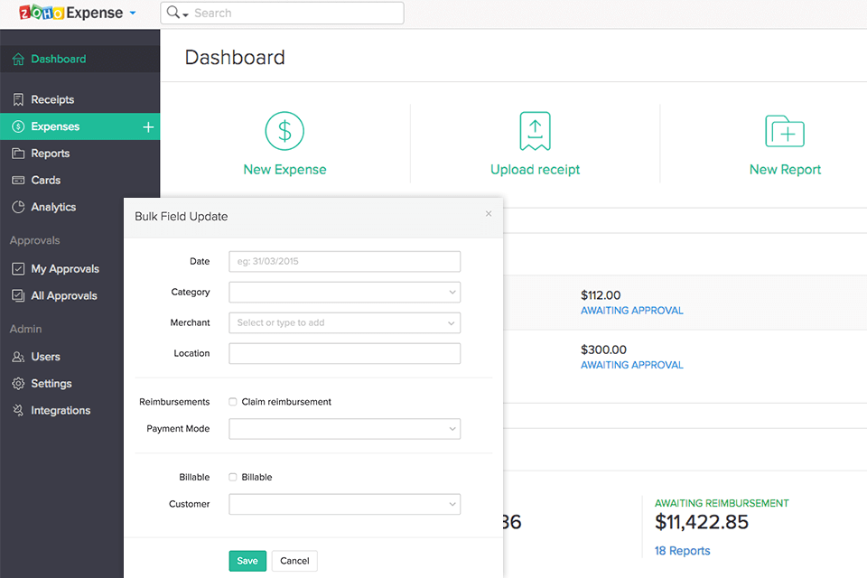
Task: Click the Settings gear icon
Action: point(18,383)
